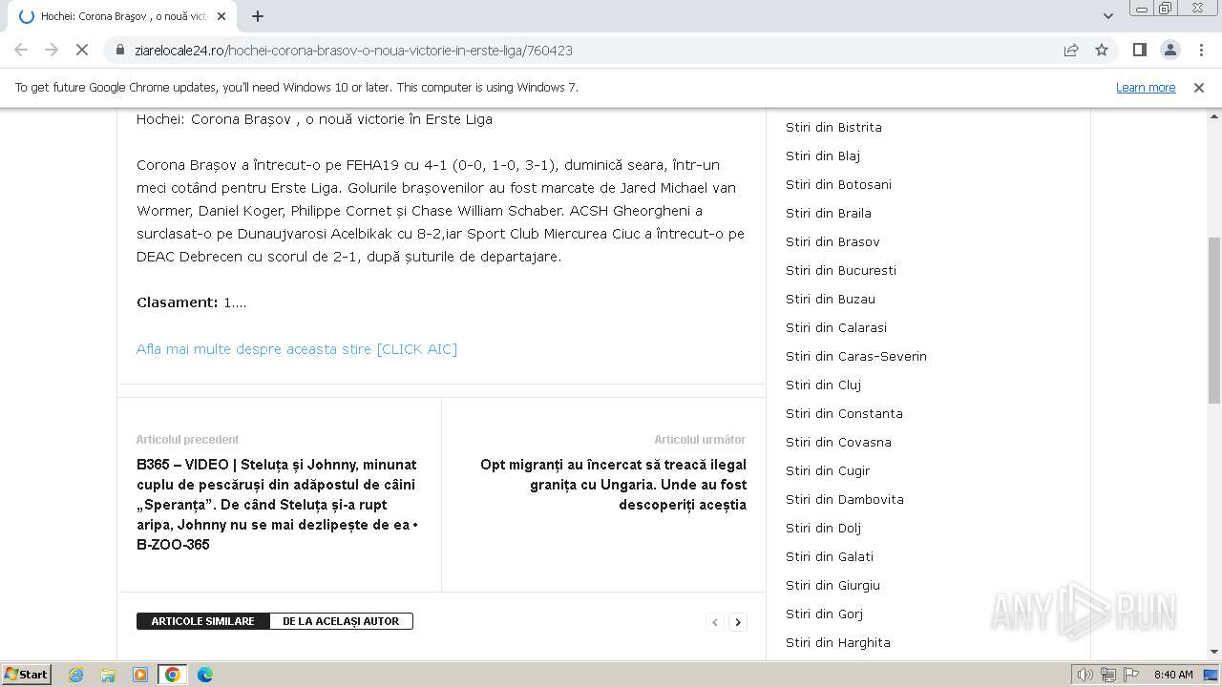Open Stiri din Blaj
The height and width of the screenshot is (687, 1222).
coord(823,156)
